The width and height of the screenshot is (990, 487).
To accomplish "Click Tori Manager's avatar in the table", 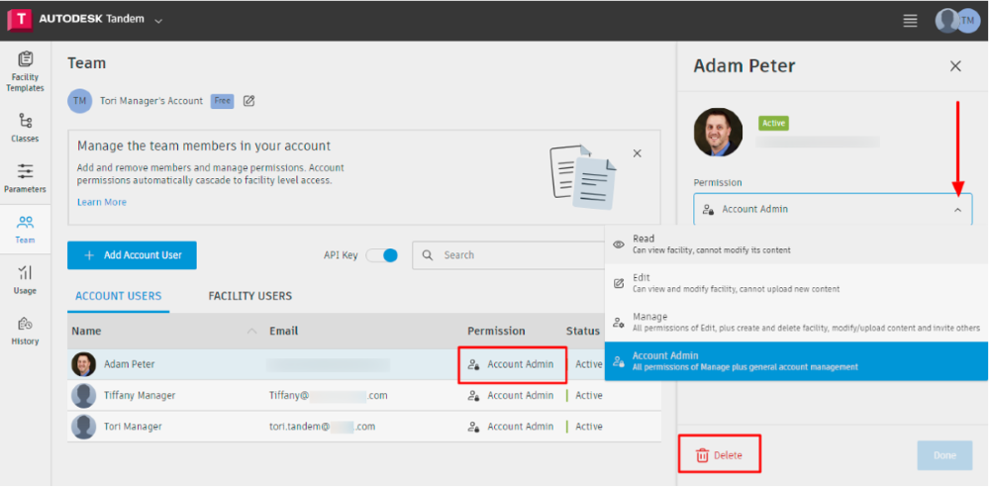I will pos(84,427).
